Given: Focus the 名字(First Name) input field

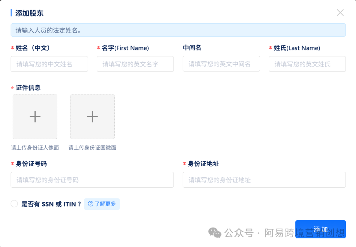Looking at the screenshot, I should (x=135, y=64).
